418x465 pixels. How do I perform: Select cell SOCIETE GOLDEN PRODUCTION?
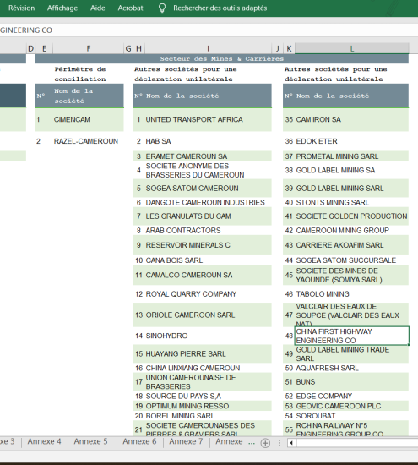352,216
